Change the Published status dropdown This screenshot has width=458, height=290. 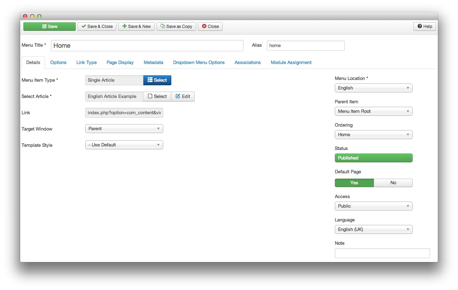click(373, 158)
